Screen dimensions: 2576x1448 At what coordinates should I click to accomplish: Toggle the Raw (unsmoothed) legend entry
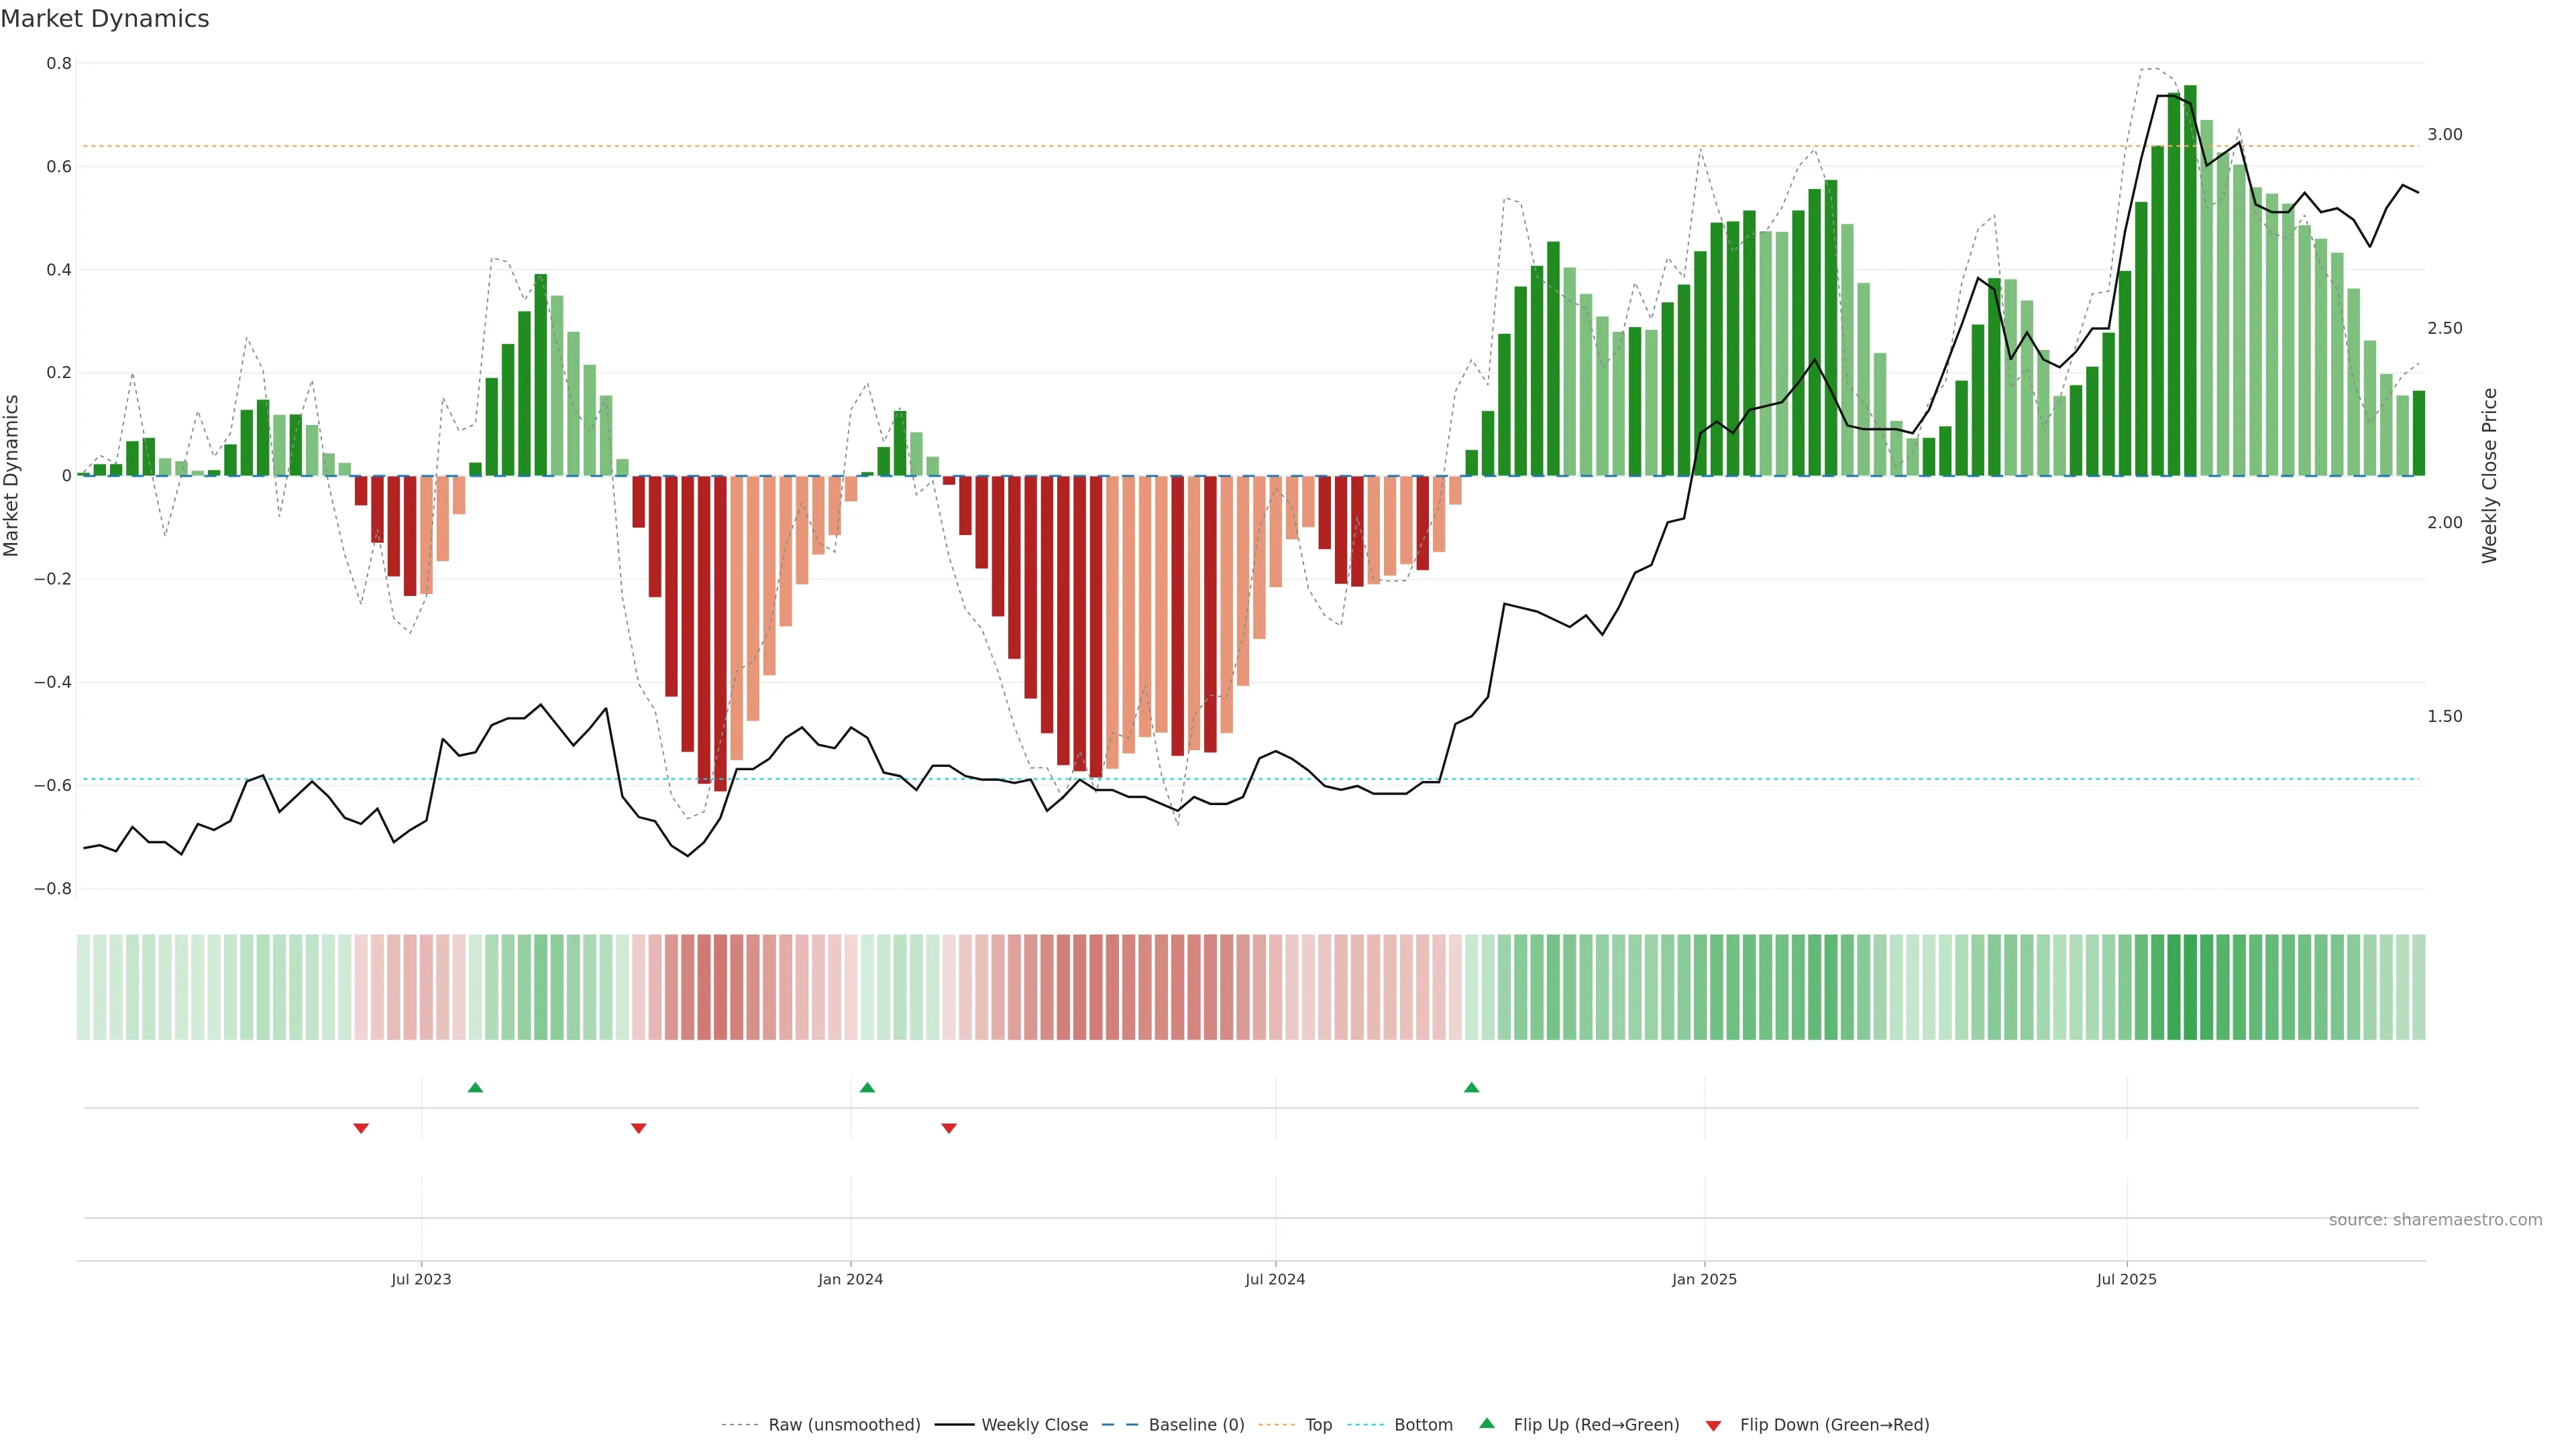click(x=844, y=1425)
